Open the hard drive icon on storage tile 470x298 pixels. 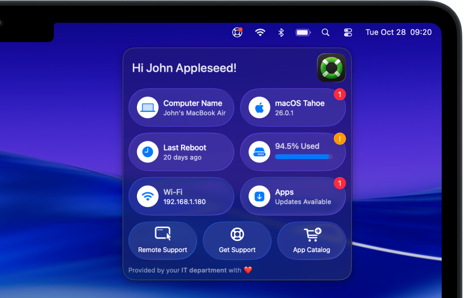tap(259, 151)
